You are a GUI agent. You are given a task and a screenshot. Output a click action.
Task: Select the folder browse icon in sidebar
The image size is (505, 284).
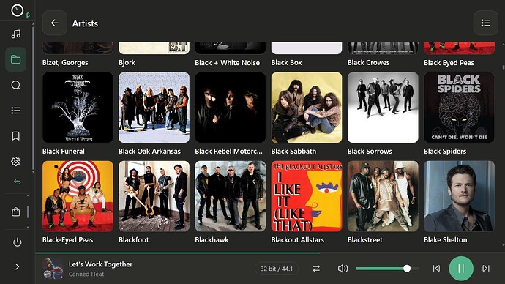(x=16, y=59)
